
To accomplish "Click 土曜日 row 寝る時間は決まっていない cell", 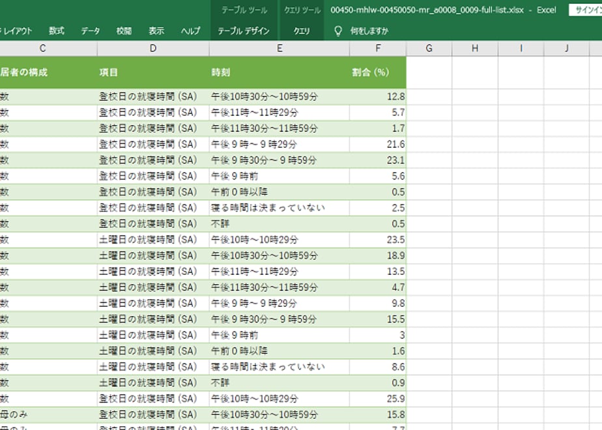I will 279,367.
